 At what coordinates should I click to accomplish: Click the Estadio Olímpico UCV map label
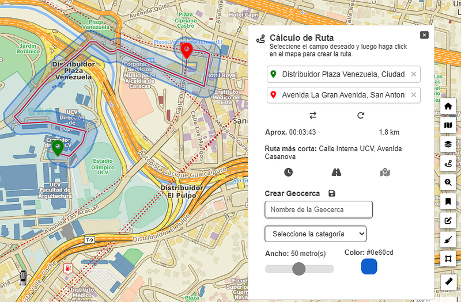tap(103, 167)
